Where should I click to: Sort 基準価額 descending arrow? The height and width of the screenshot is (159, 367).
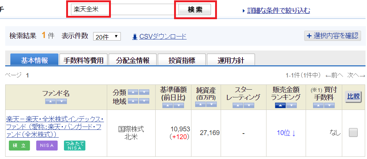click(179, 106)
